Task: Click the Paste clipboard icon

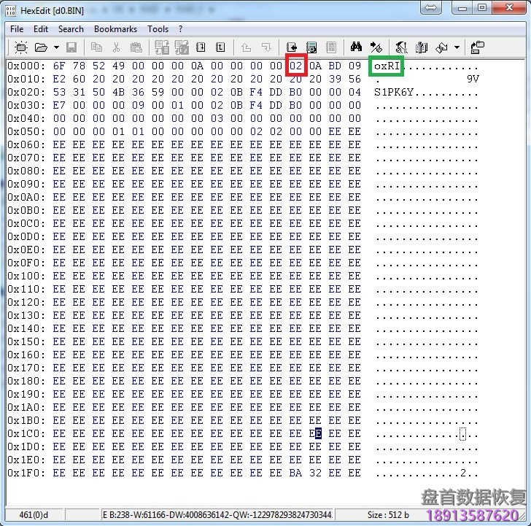Action: [136, 47]
